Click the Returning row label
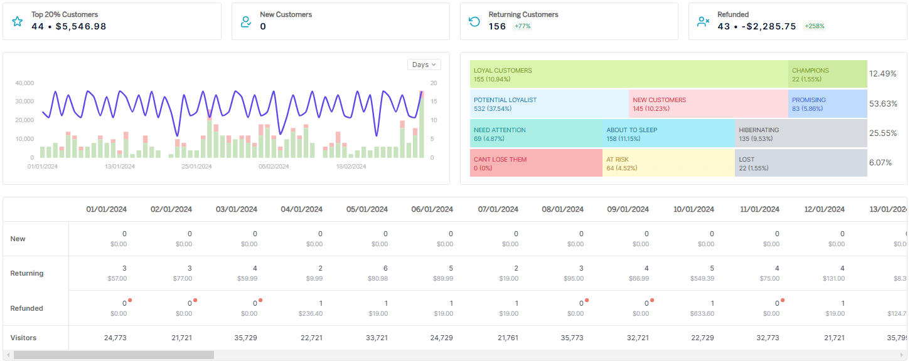Viewport: 910px width, 364px height. pos(27,273)
